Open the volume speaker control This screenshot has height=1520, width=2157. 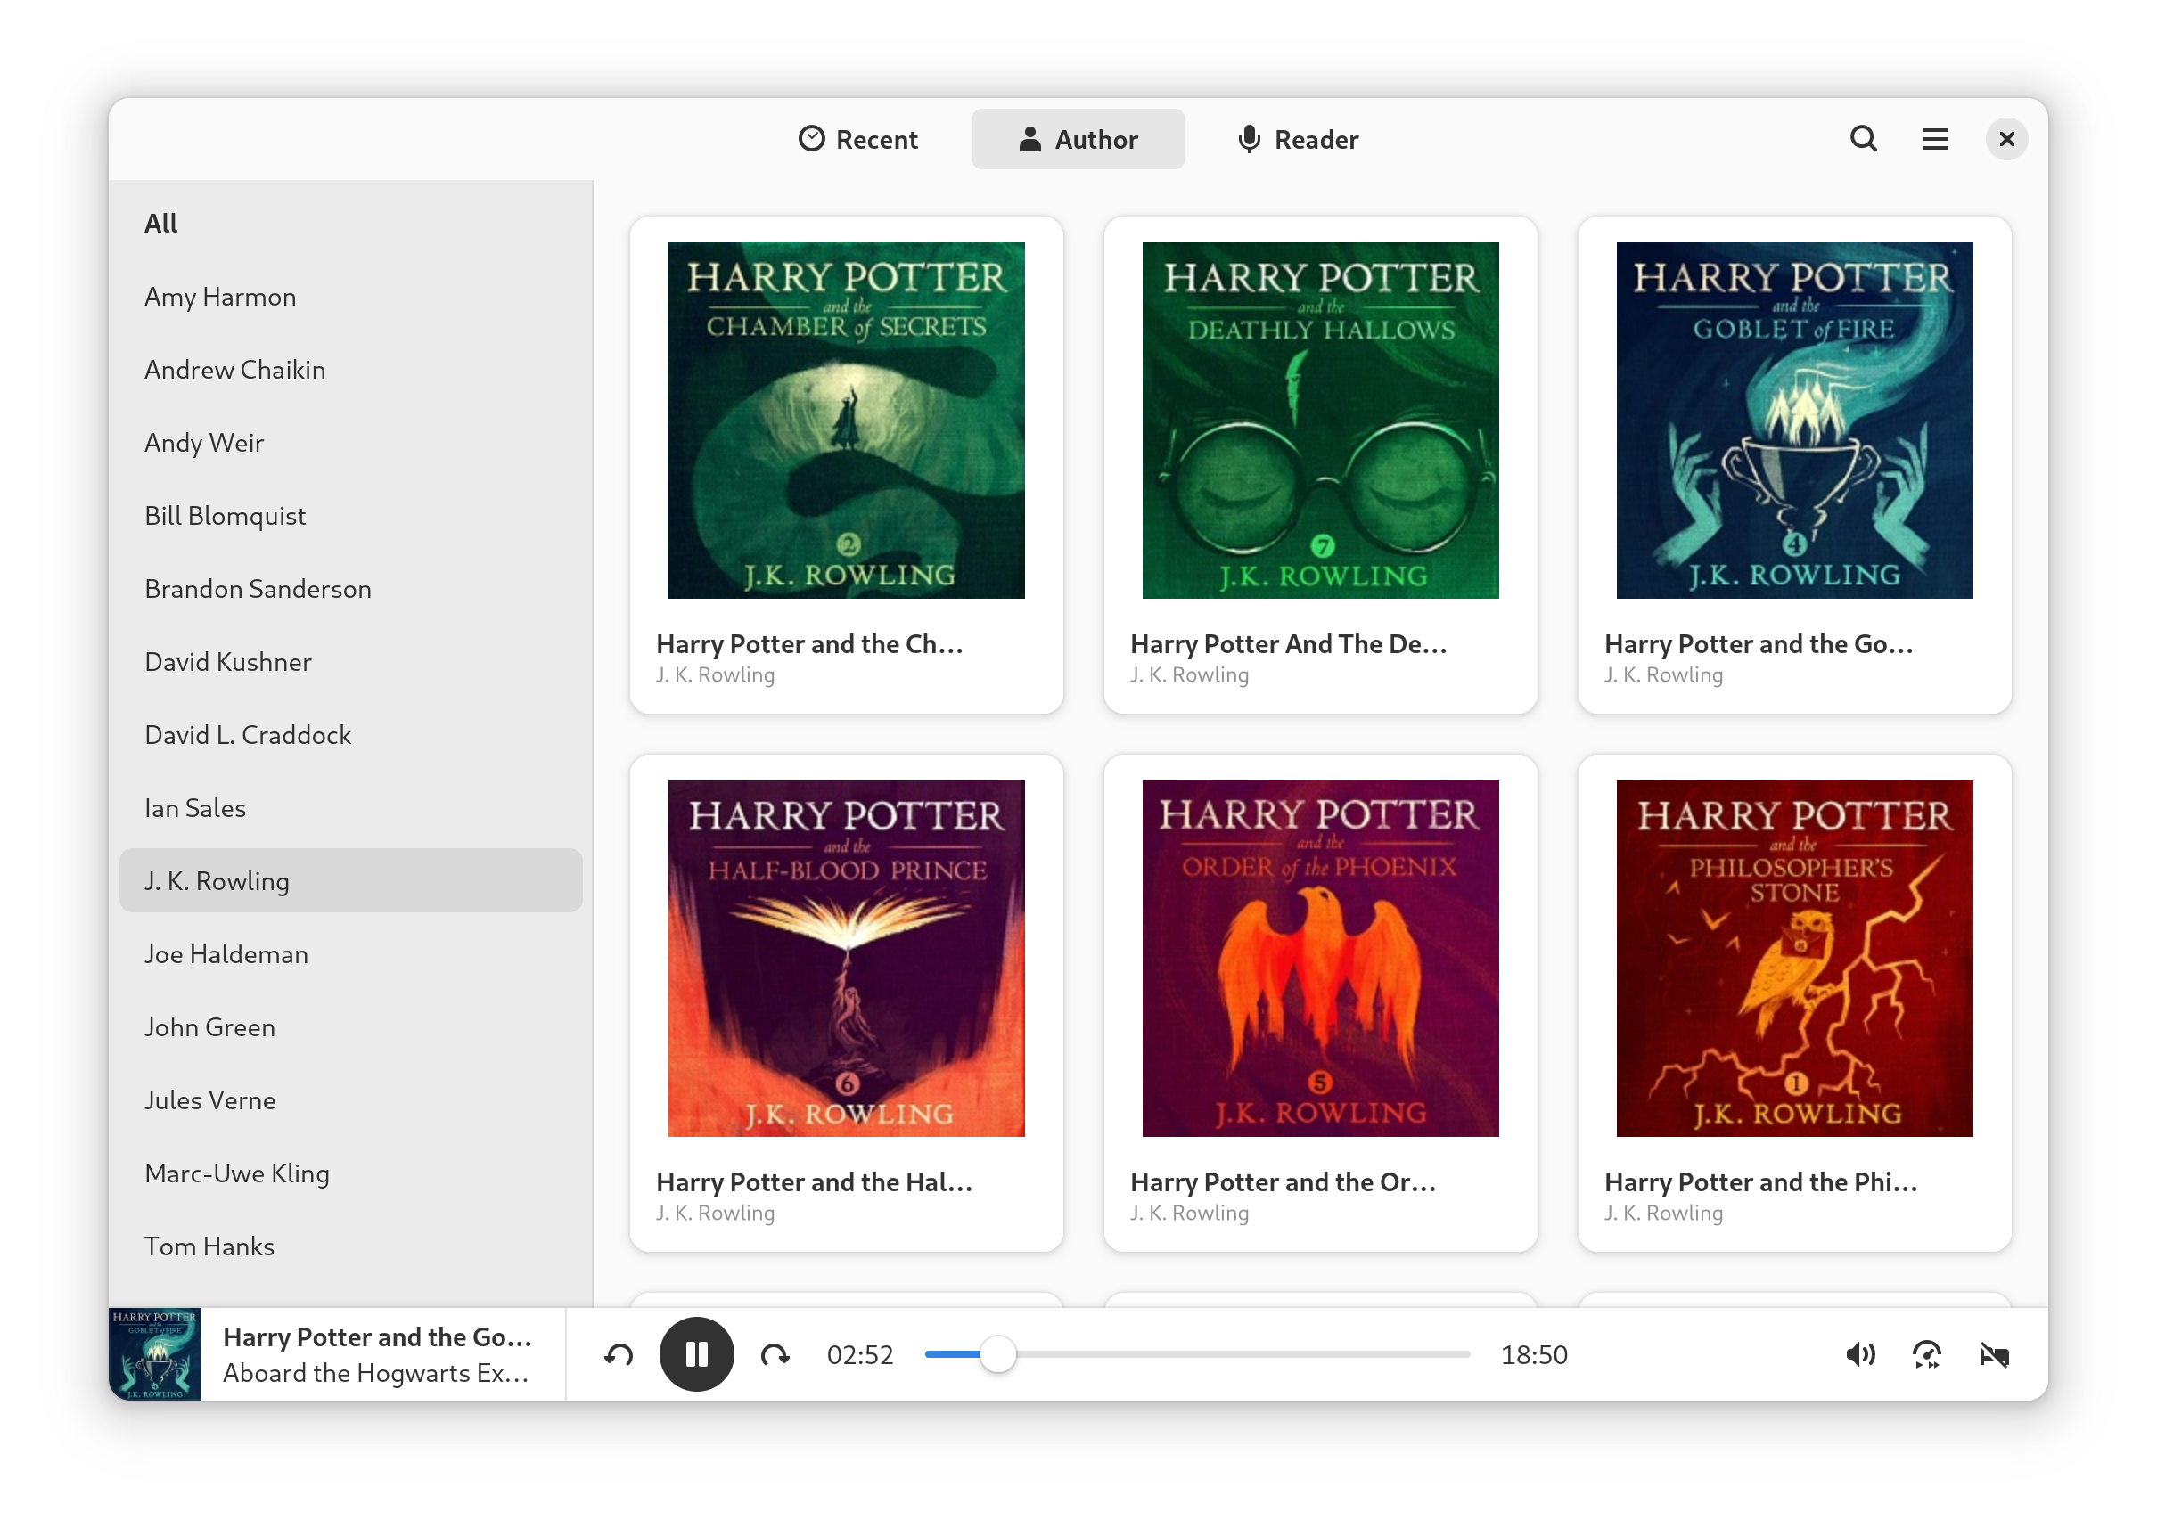click(x=1859, y=1353)
